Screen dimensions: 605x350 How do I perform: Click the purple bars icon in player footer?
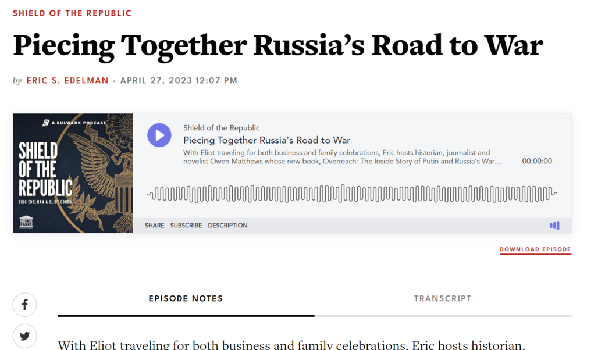click(x=554, y=226)
